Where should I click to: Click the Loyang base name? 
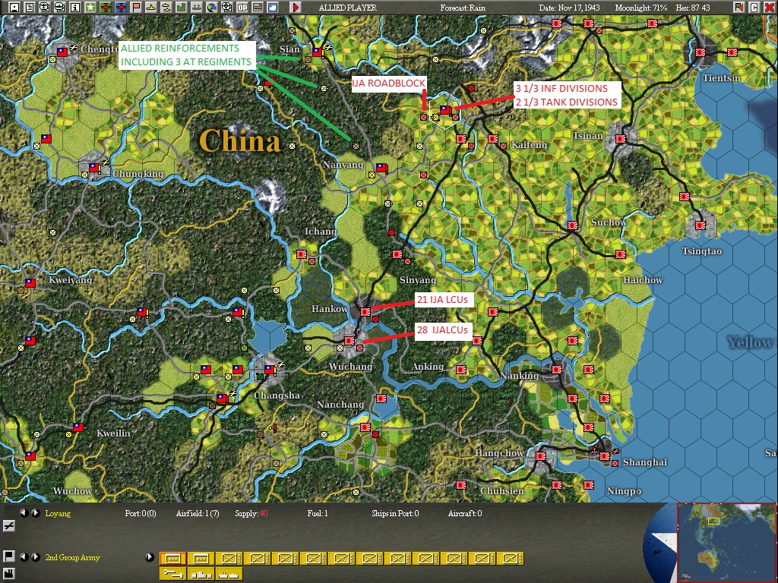(58, 513)
